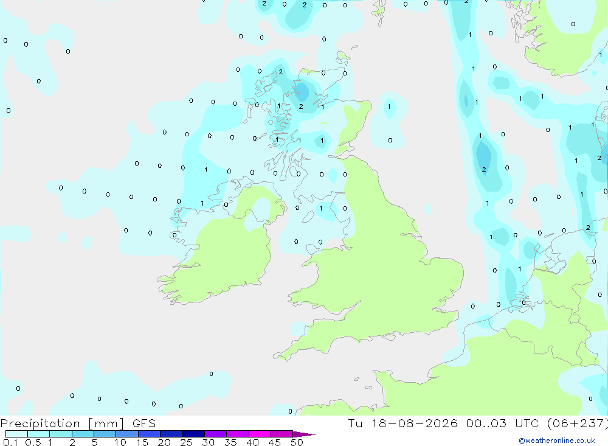Viewport: 608px width, 446px height.
Task: Click the "00..03 UTC" time range text
Action: [503, 423]
